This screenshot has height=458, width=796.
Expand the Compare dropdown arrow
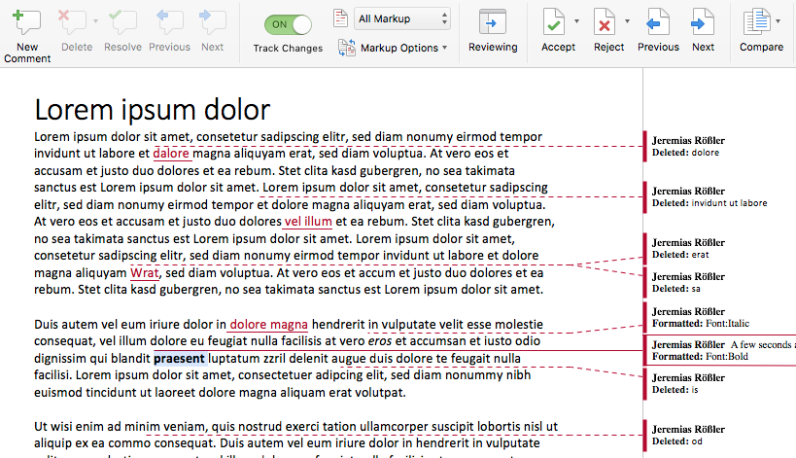[x=778, y=21]
